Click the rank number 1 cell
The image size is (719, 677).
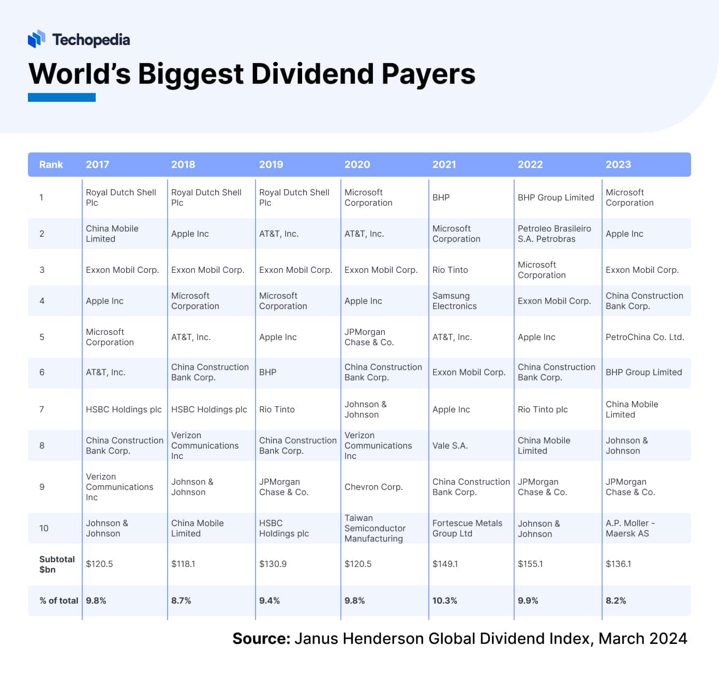point(41,197)
